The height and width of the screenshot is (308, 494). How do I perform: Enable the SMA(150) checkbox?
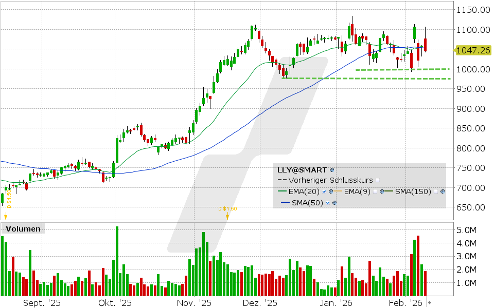click(x=436, y=191)
